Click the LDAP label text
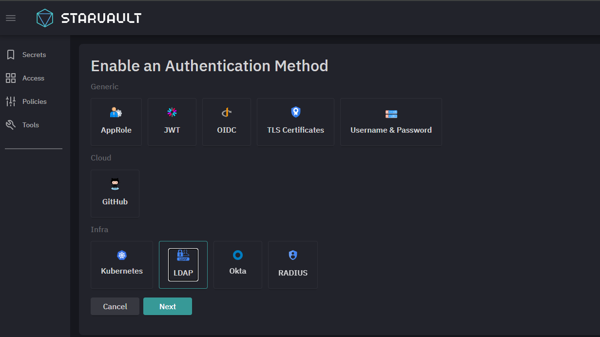The height and width of the screenshot is (337, 600). click(x=183, y=273)
